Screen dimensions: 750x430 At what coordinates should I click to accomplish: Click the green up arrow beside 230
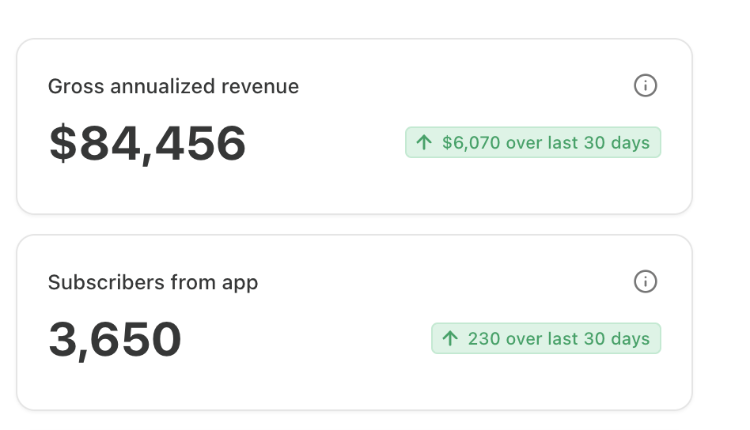tap(450, 338)
